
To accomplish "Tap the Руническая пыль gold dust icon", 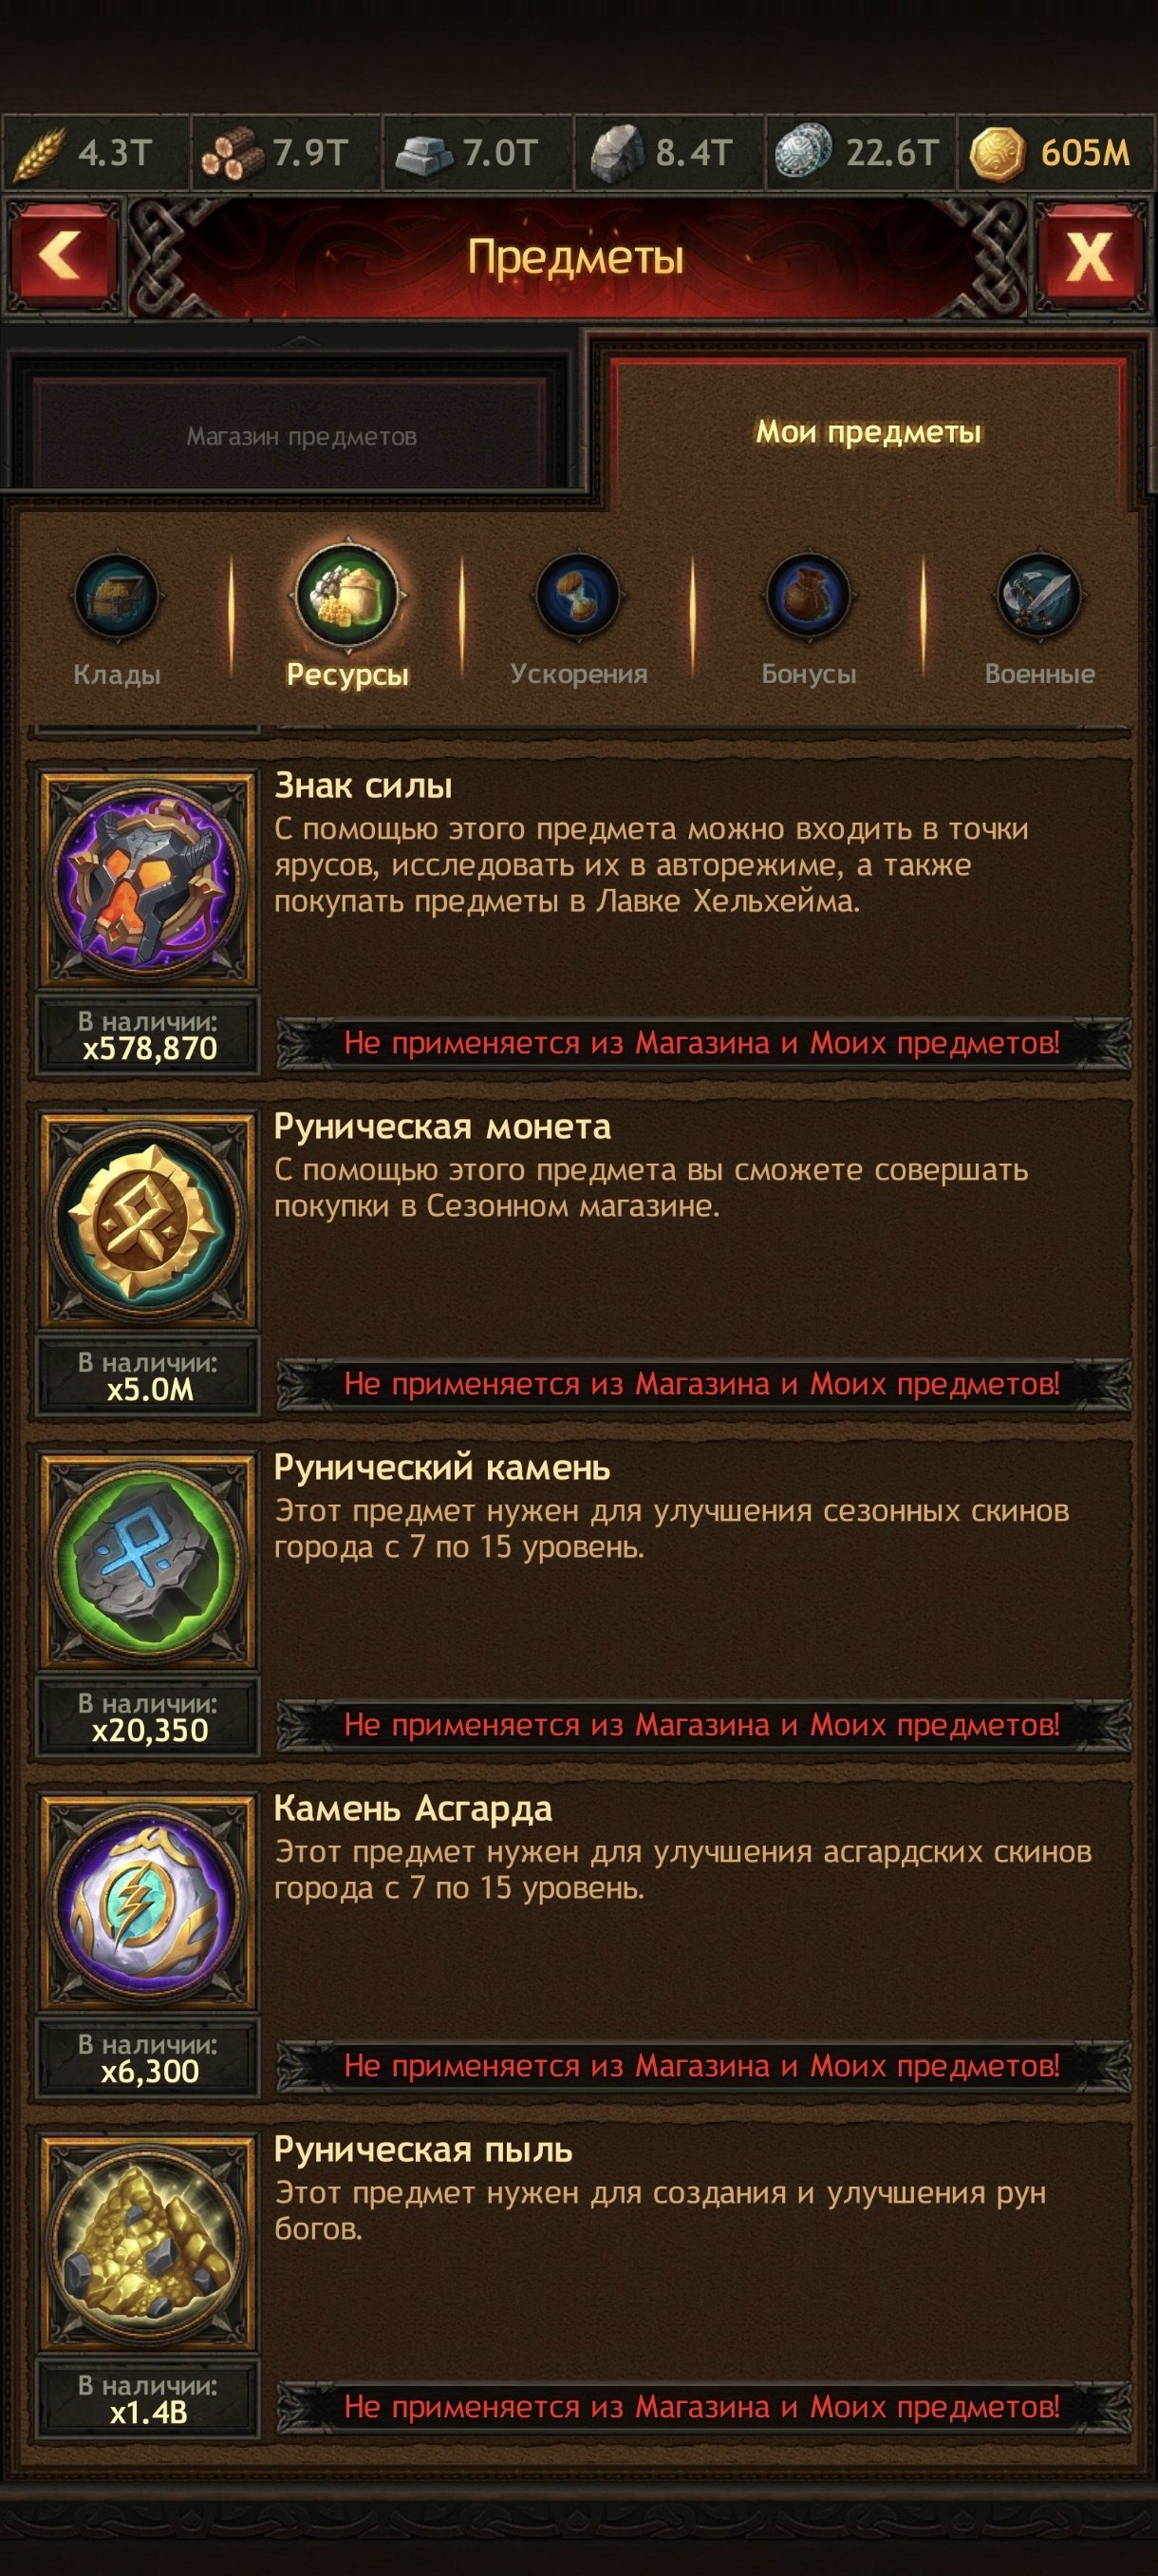I will 148,2243.
